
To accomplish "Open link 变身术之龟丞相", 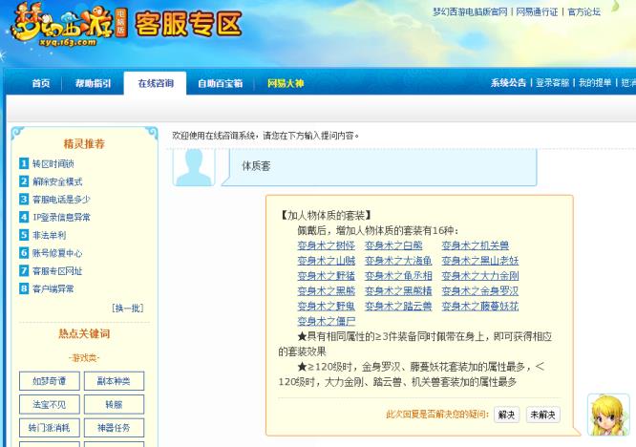I will 398,276.
